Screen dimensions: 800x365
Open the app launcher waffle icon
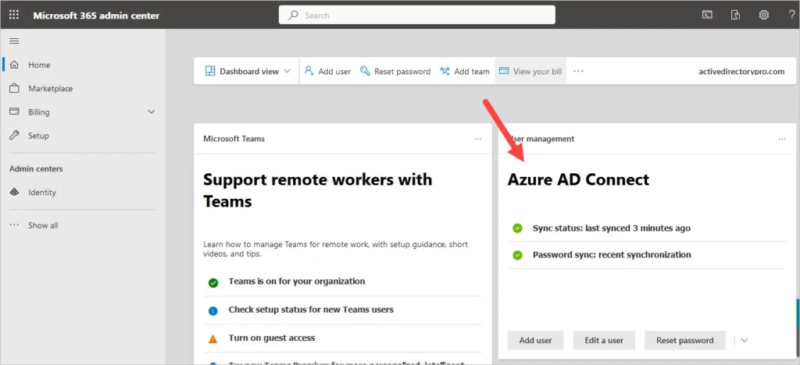click(x=14, y=16)
